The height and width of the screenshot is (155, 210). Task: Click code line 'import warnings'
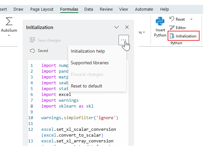tap(60, 100)
